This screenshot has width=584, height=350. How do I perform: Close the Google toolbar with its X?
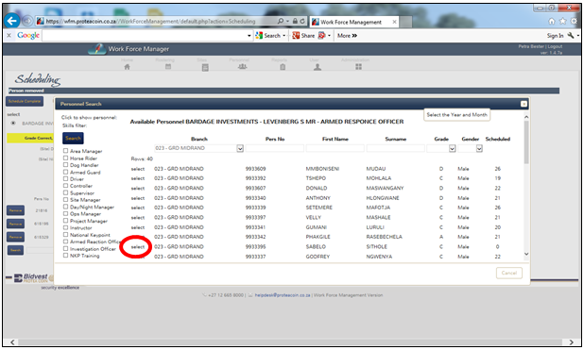point(9,35)
